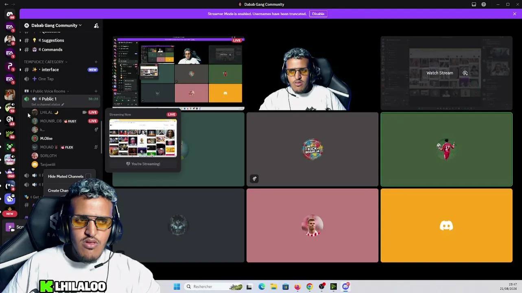
Task: Open the Help question mark icon
Action: tap(484, 4)
